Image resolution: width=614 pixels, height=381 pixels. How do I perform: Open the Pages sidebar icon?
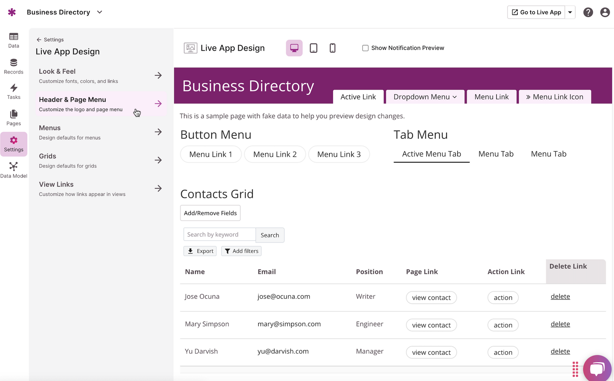[x=14, y=118]
